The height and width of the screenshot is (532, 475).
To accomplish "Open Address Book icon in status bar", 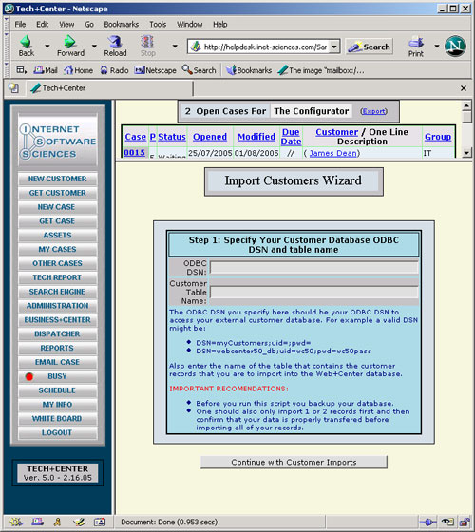I will (x=100, y=522).
